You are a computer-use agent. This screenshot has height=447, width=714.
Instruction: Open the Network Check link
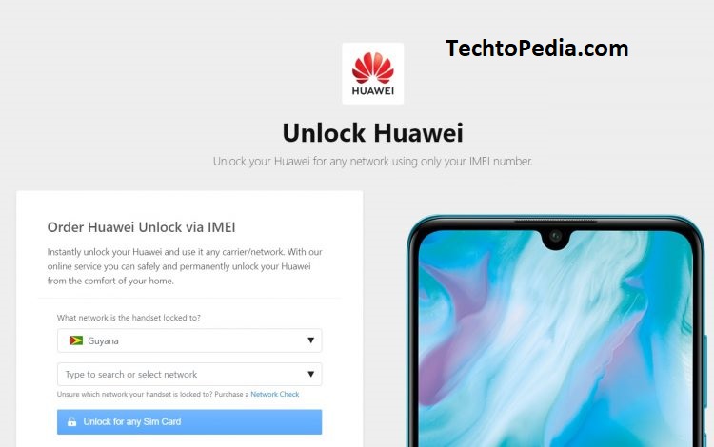(274, 395)
